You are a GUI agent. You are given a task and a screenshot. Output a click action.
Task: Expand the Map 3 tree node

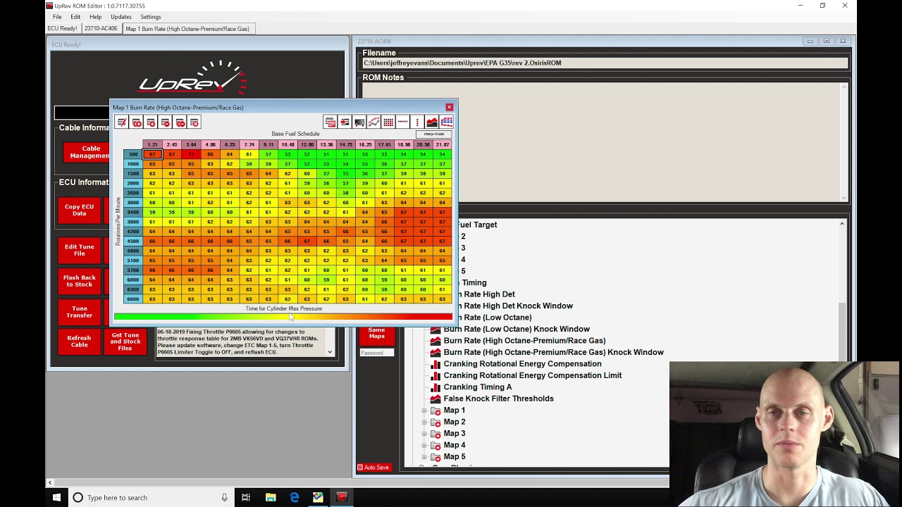424,434
